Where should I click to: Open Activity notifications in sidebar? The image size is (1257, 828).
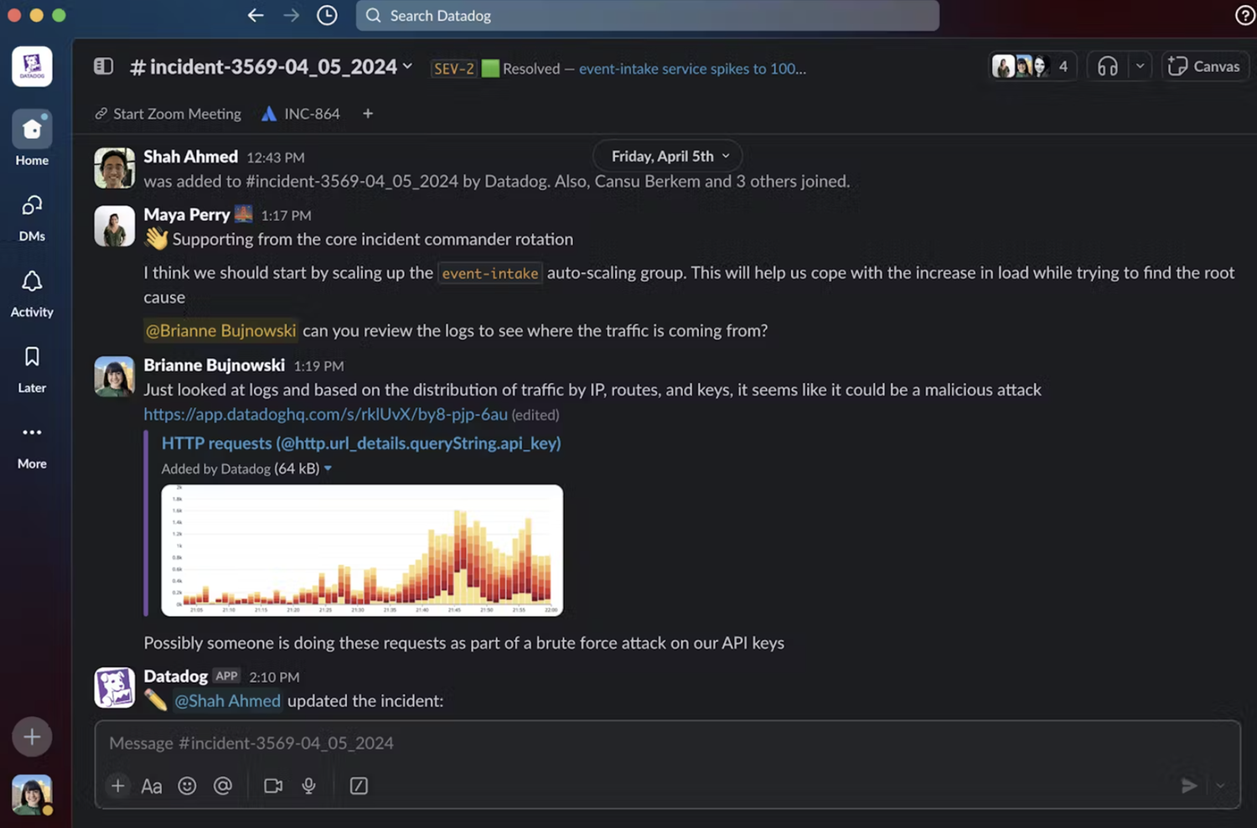click(x=32, y=293)
